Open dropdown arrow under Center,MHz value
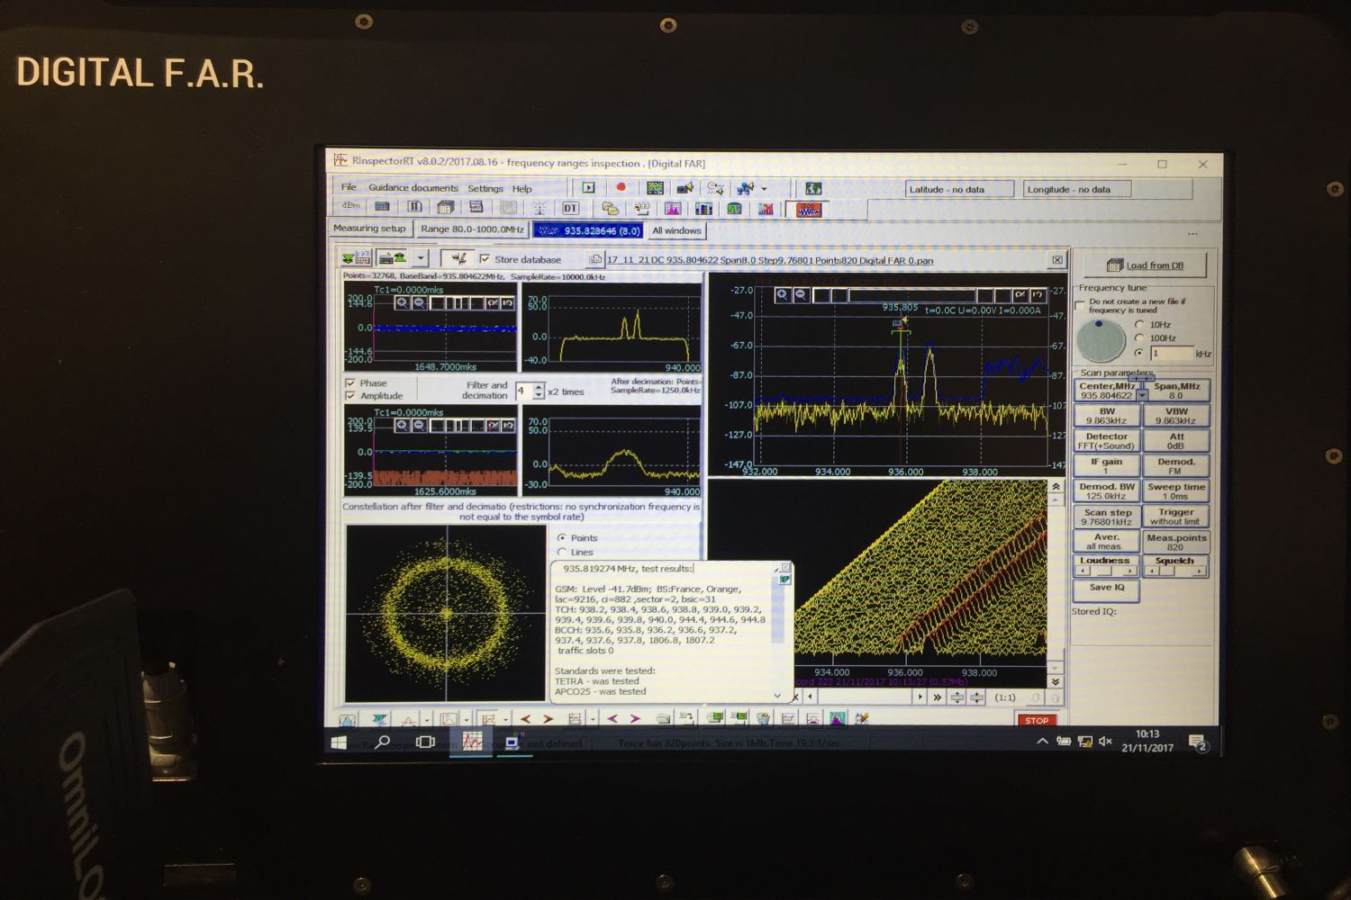Screen dimensions: 1351x900 (1142, 396)
